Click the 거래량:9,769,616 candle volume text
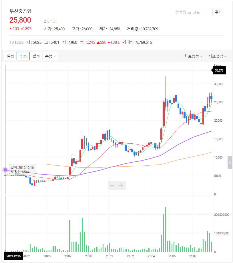 coord(137,42)
